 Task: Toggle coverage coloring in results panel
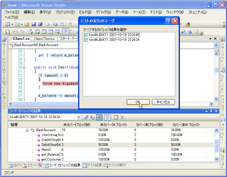pyautogui.click(x=107, y=117)
